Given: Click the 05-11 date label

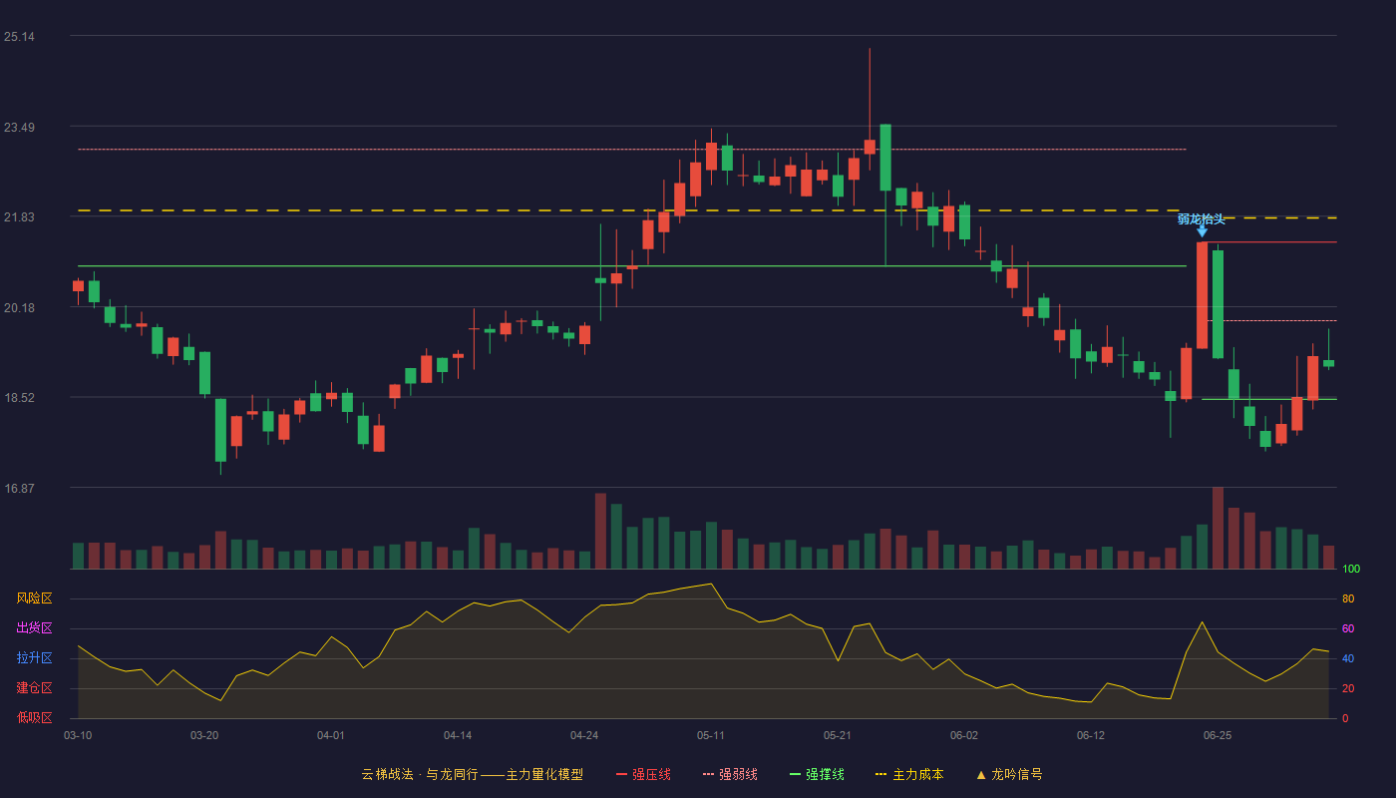Looking at the screenshot, I should (x=711, y=735).
